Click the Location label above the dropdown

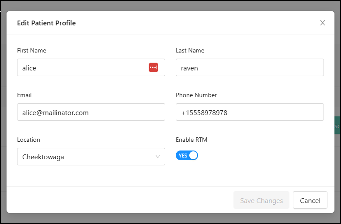28,140
